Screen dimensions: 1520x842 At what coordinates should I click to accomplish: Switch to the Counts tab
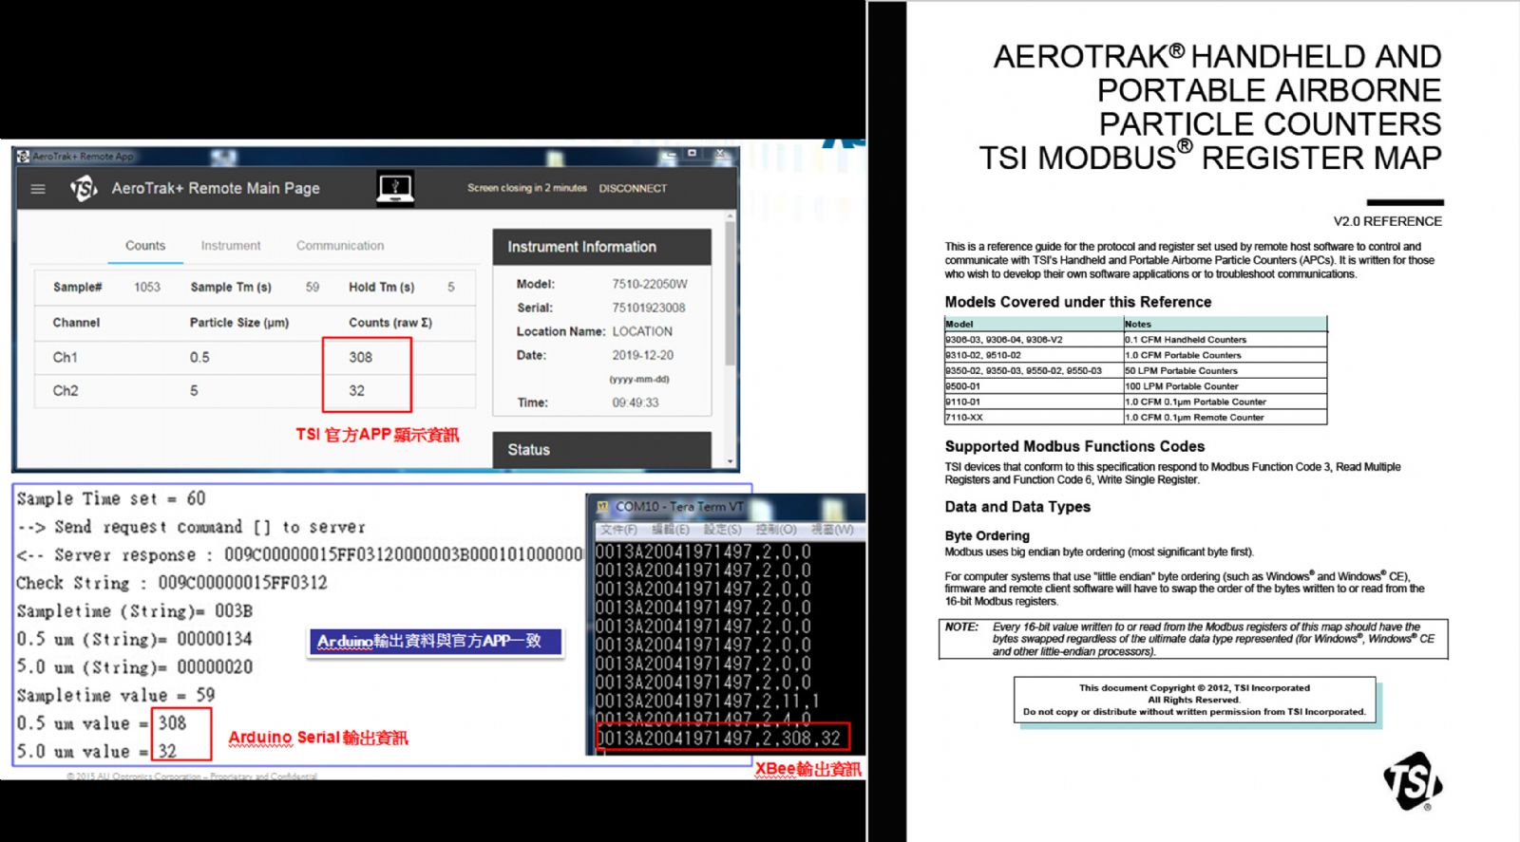(x=145, y=246)
